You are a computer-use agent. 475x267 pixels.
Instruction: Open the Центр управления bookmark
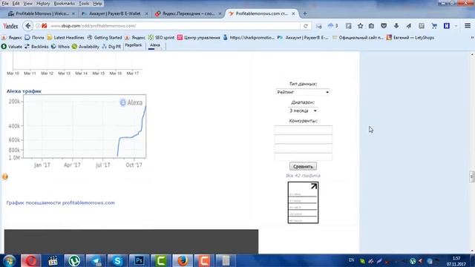coord(199,38)
